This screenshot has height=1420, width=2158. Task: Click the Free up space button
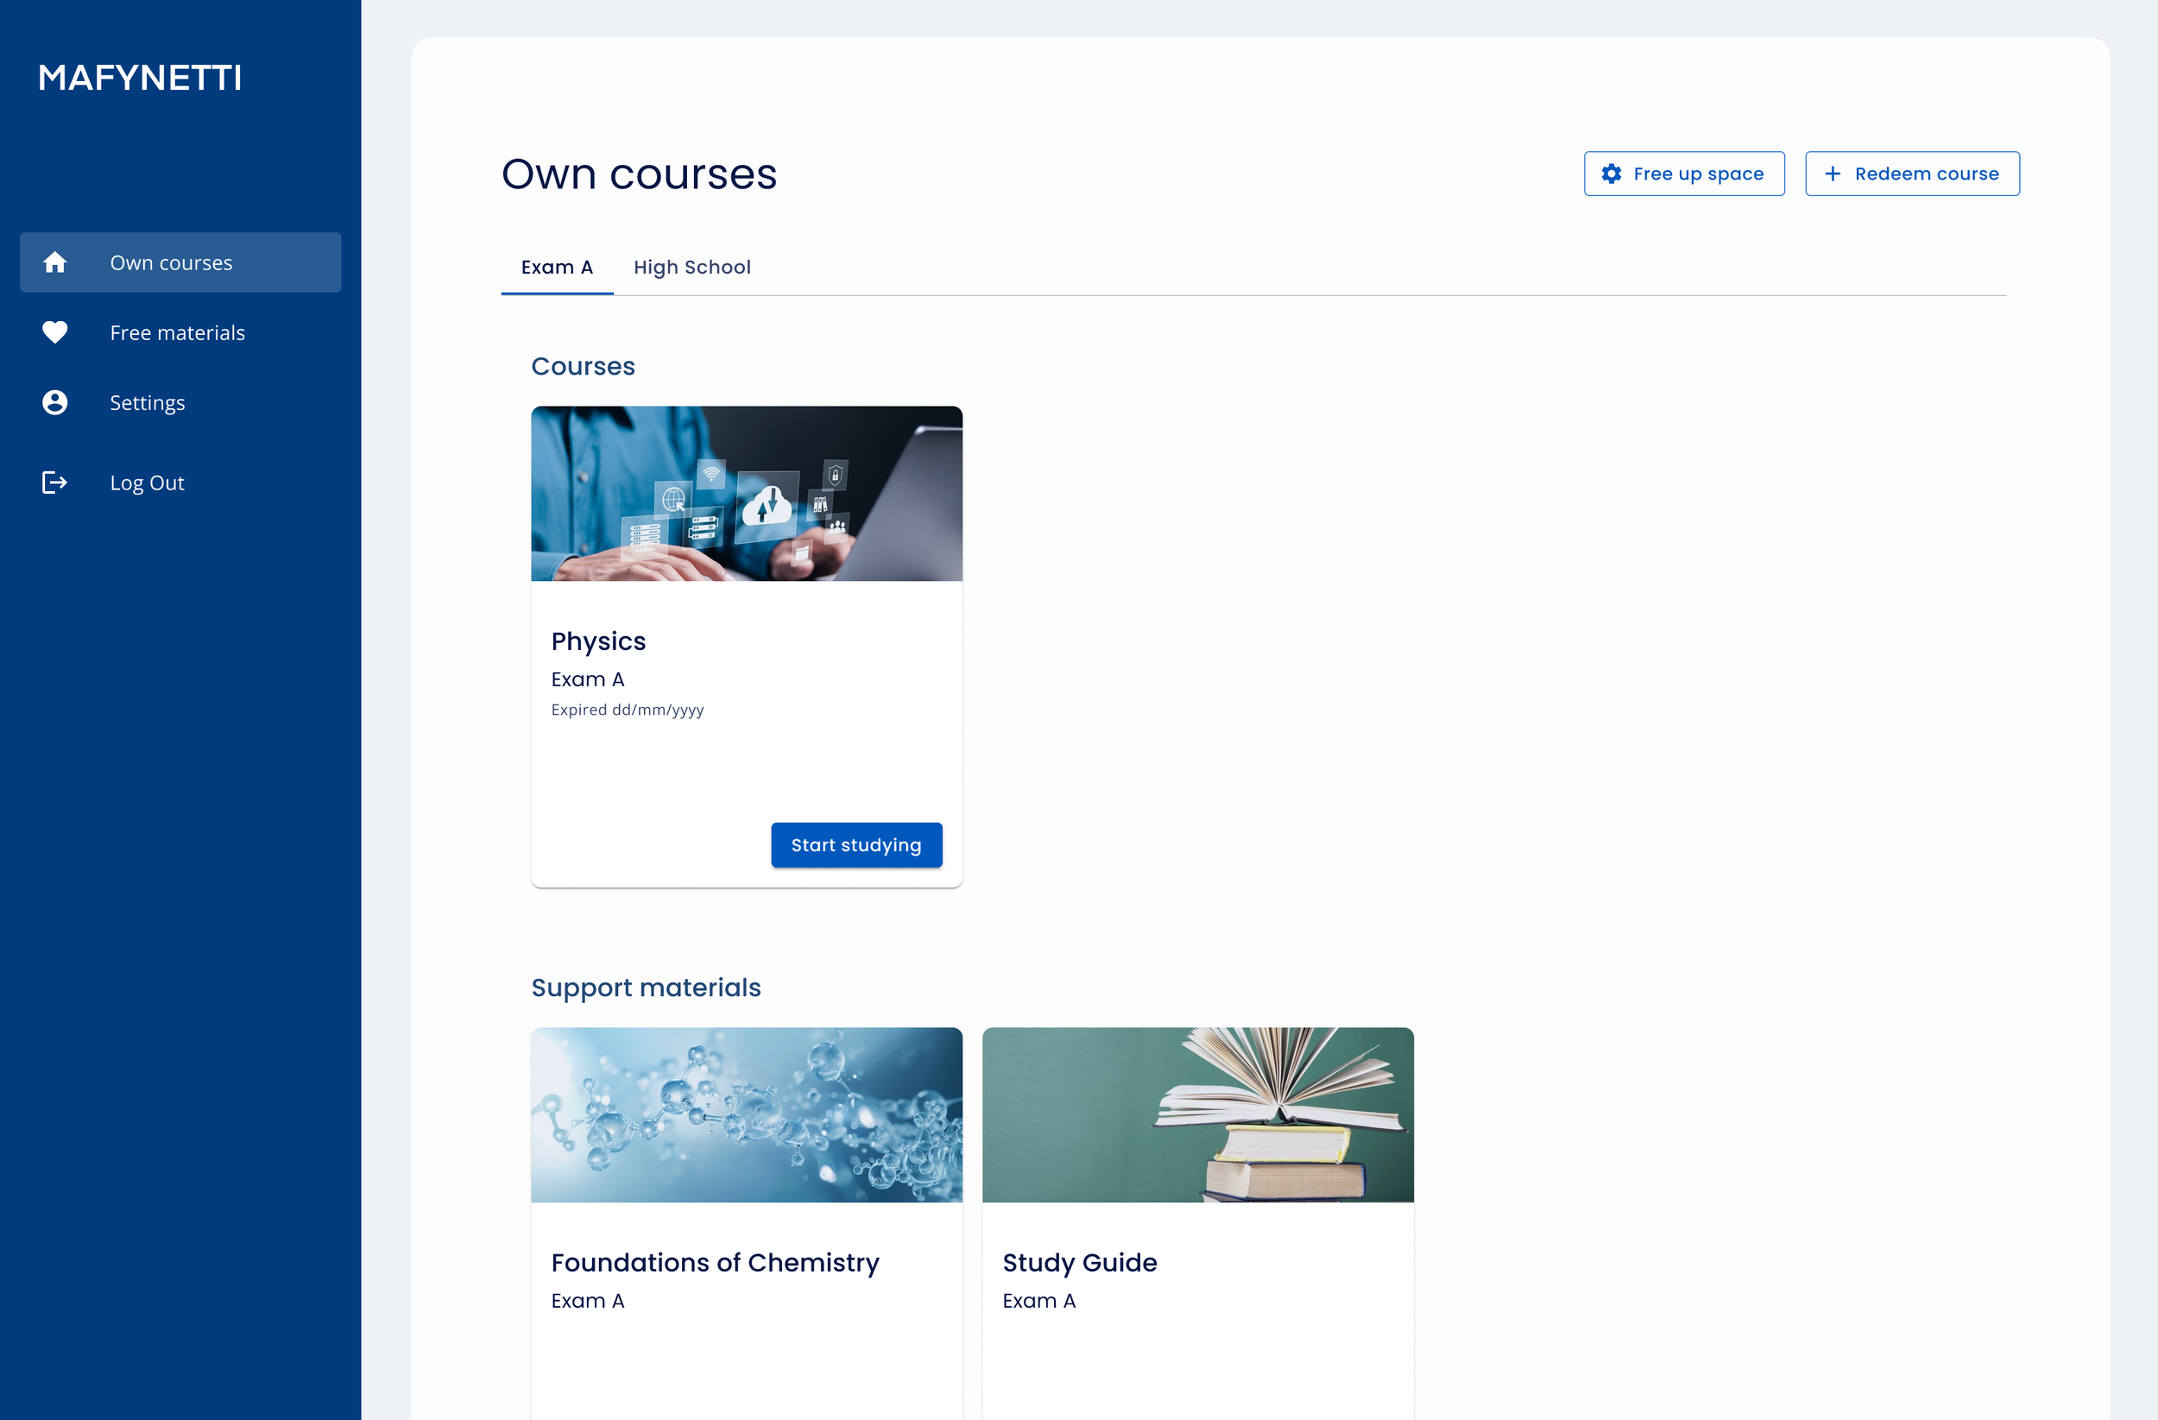pyautogui.click(x=1684, y=174)
